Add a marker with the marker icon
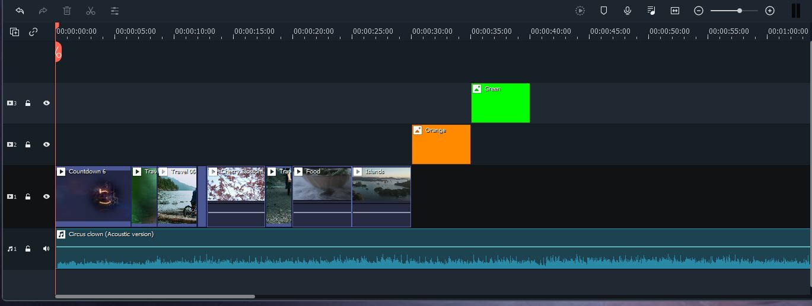This screenshot has width=812, height=306. (x=604, y=11)
